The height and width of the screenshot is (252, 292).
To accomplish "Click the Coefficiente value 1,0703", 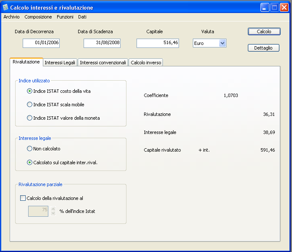I will (231, 95).
